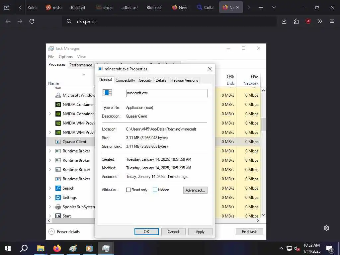
Task: Click the scroll-down arrow in process list
Action: pos(263,215)
